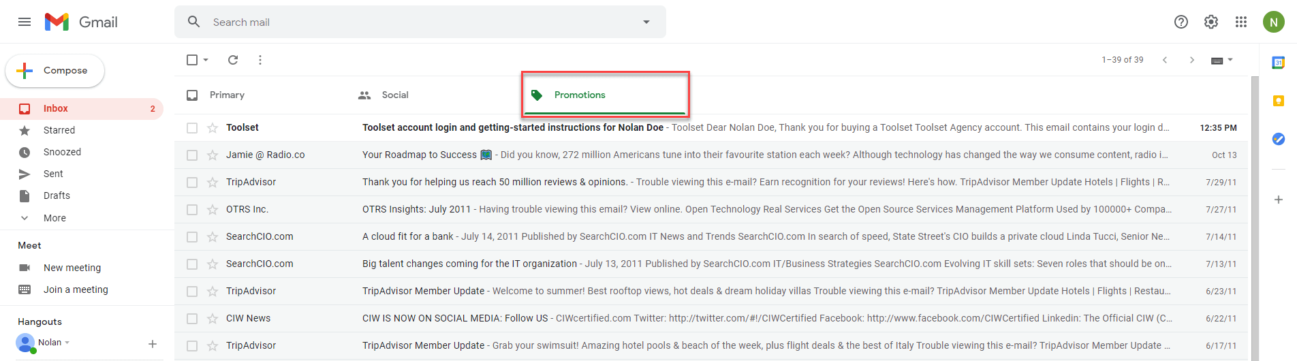The width and height of the screenshot is (1297, 361).
Task: Switch to the Promotions tab
Action: [605, 95]
